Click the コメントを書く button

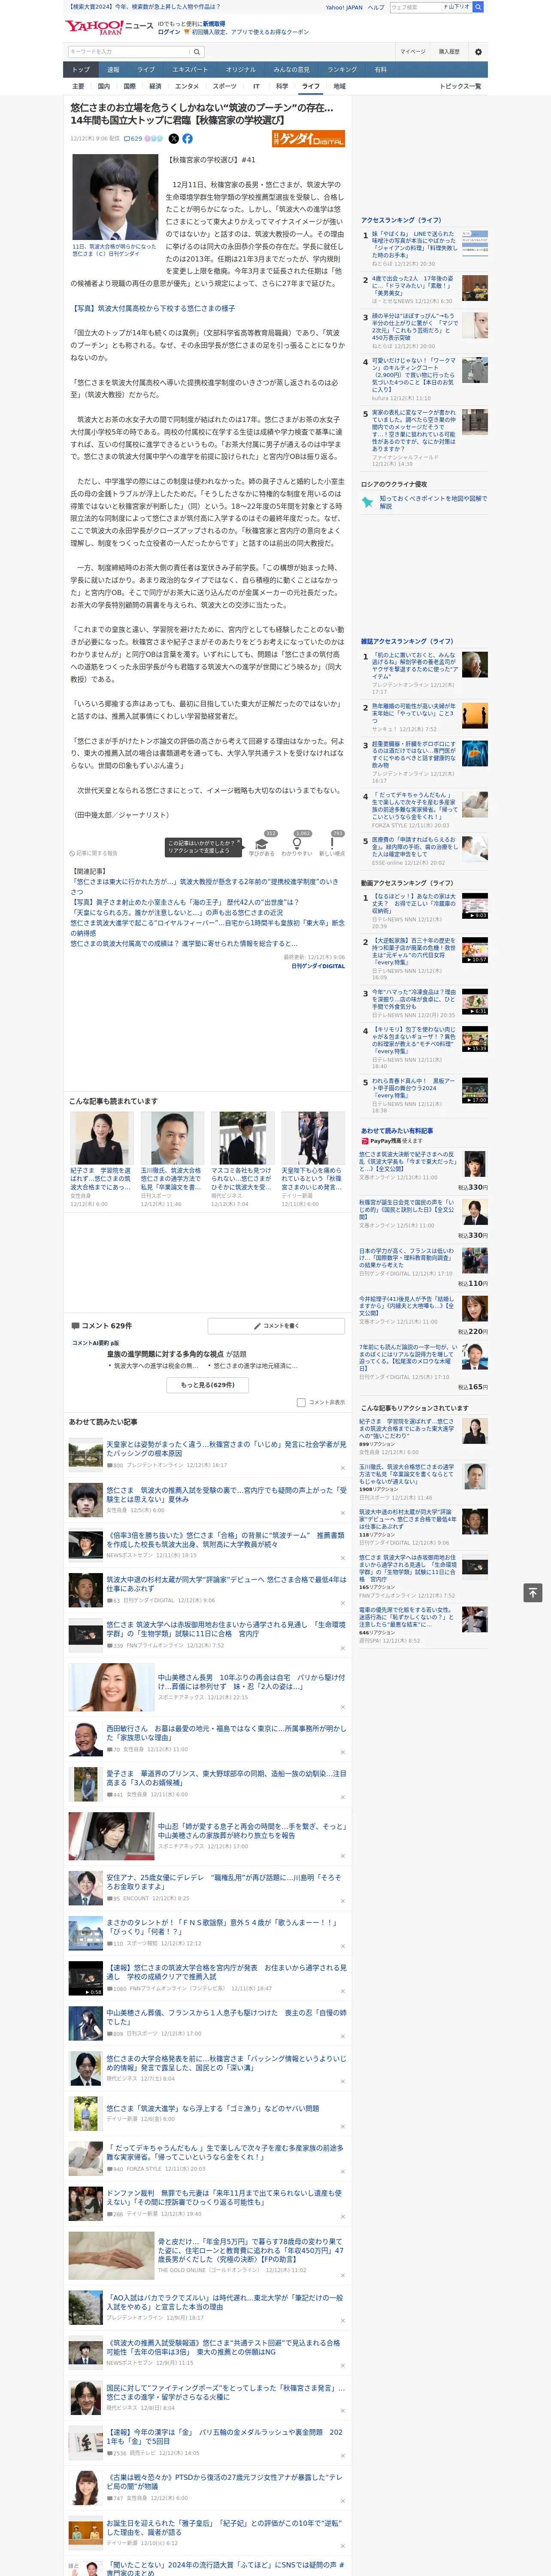tap(276, 1326)
